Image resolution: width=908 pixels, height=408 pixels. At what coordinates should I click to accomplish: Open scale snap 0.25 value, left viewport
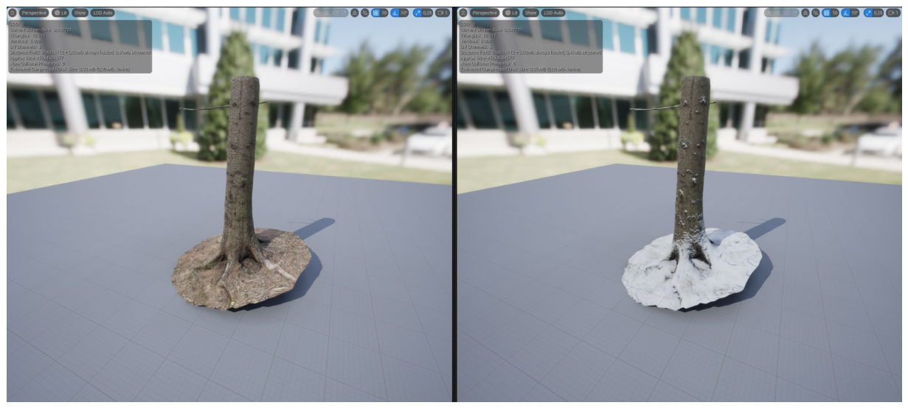coord(427,13)
